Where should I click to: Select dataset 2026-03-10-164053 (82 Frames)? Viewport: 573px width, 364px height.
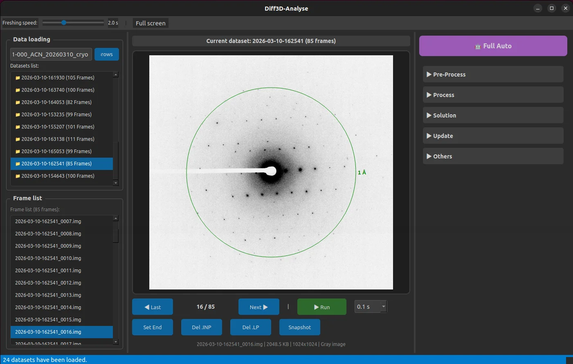point(61,102)
